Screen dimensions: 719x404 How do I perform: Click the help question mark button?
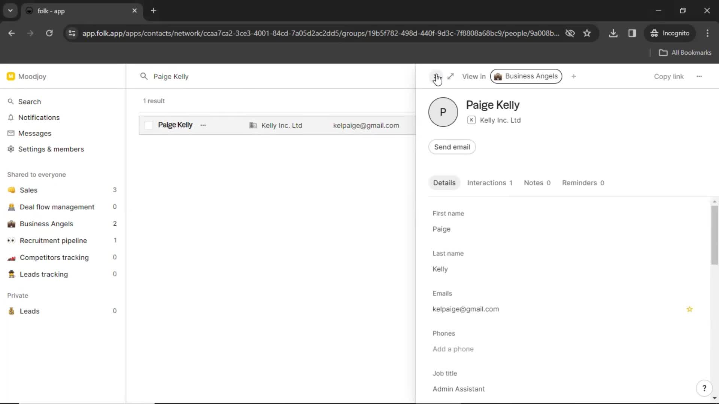(705, 388)
